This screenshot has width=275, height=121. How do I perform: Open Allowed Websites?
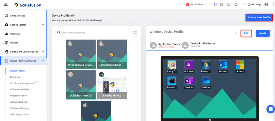click(x=19, y=102)
